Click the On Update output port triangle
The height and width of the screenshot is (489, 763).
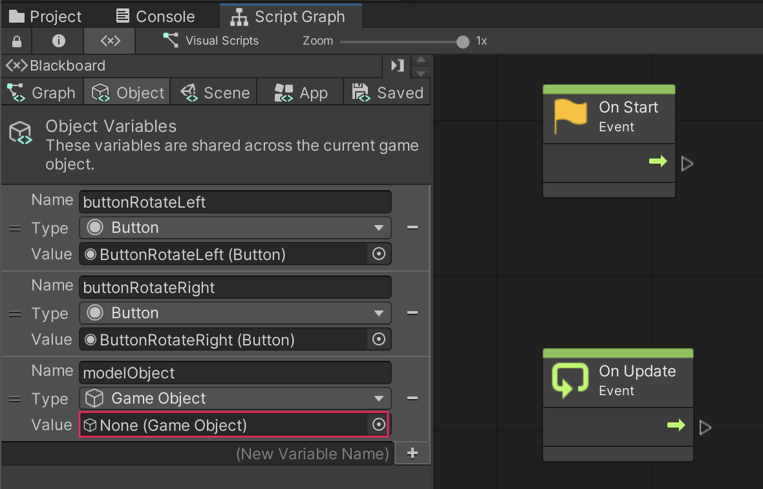[x=705, y=428]
